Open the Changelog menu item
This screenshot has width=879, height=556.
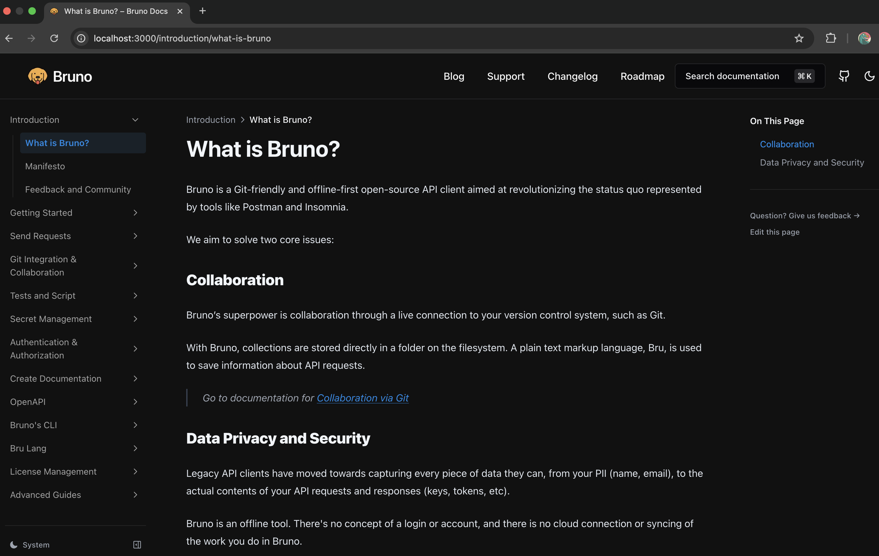tap(572, 76)
